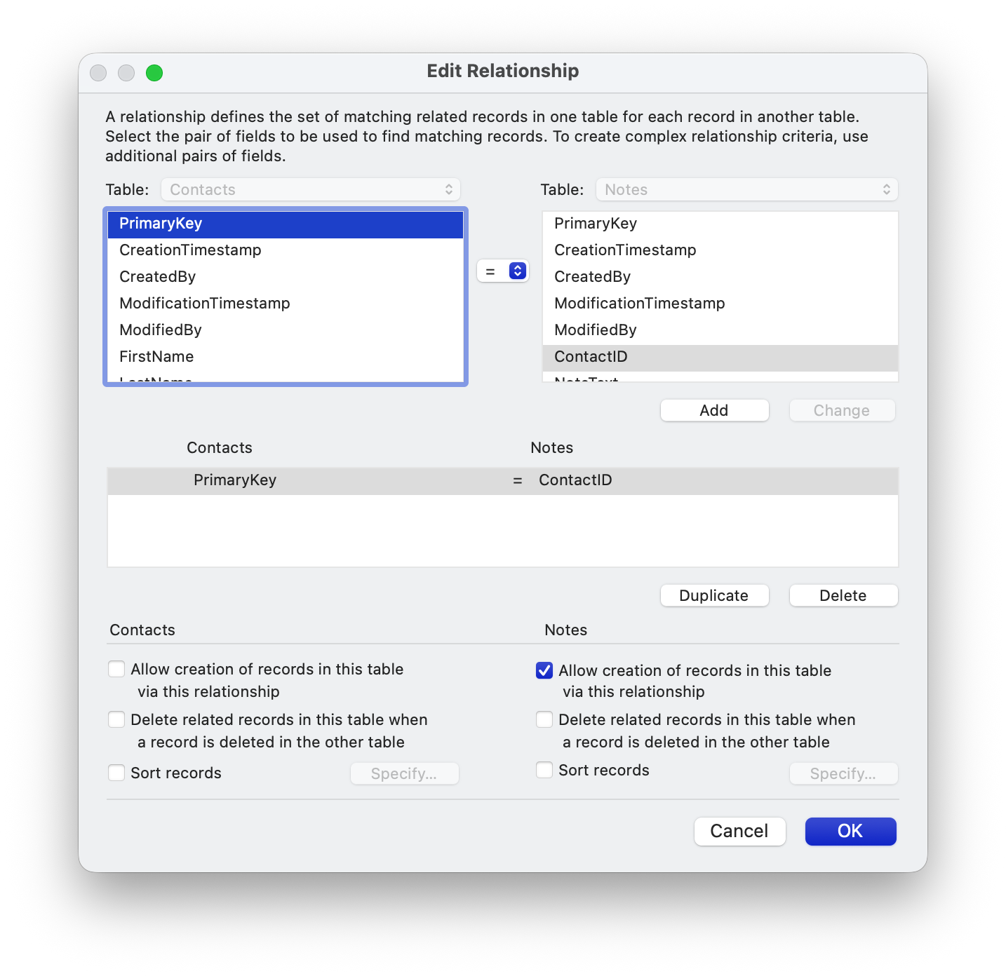Select CreationTimestamp in Contacts field list

click(x=286, y=250)
